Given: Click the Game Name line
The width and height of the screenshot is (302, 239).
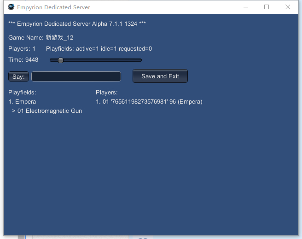Looking at the screenshot, I should click(x=41, y=37).
